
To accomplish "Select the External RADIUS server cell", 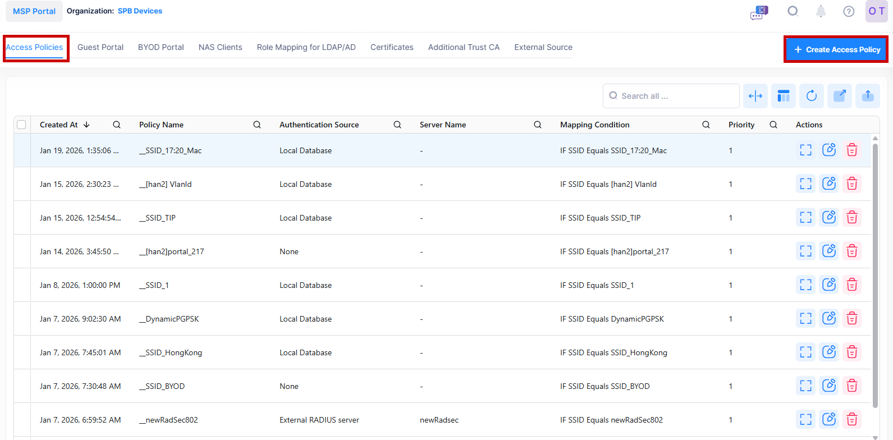I will (319, 420).
